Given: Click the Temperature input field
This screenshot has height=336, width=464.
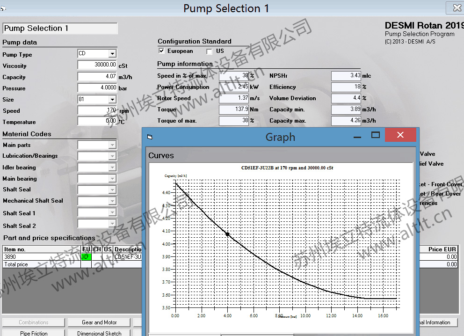Looking at the screenshot, I should point(97,121).
